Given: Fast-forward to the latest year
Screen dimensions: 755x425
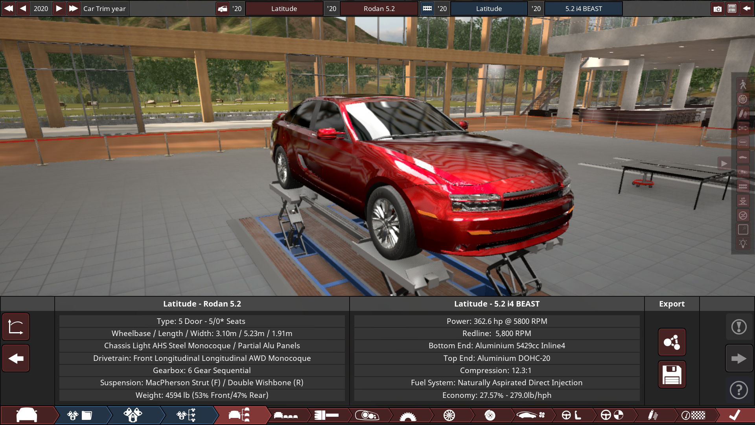Looking at the screenshot, I should click(73, 8).
